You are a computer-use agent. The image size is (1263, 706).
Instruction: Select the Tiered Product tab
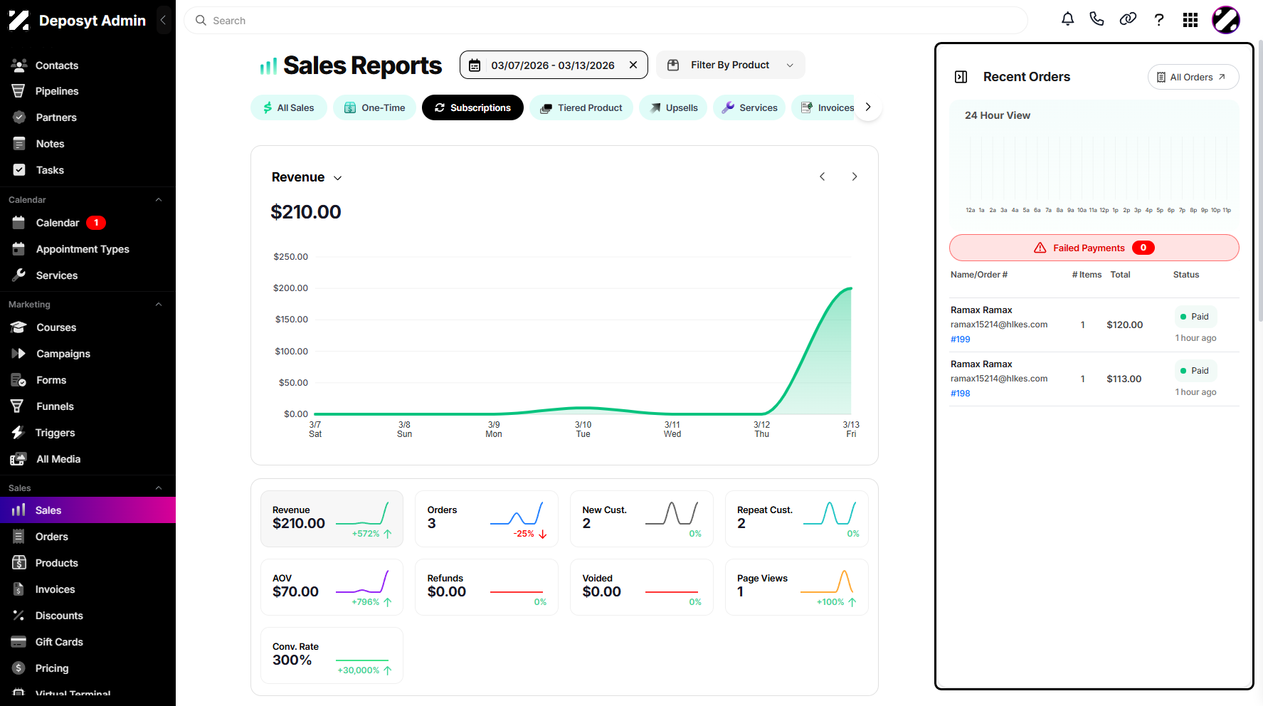point(581,107)
